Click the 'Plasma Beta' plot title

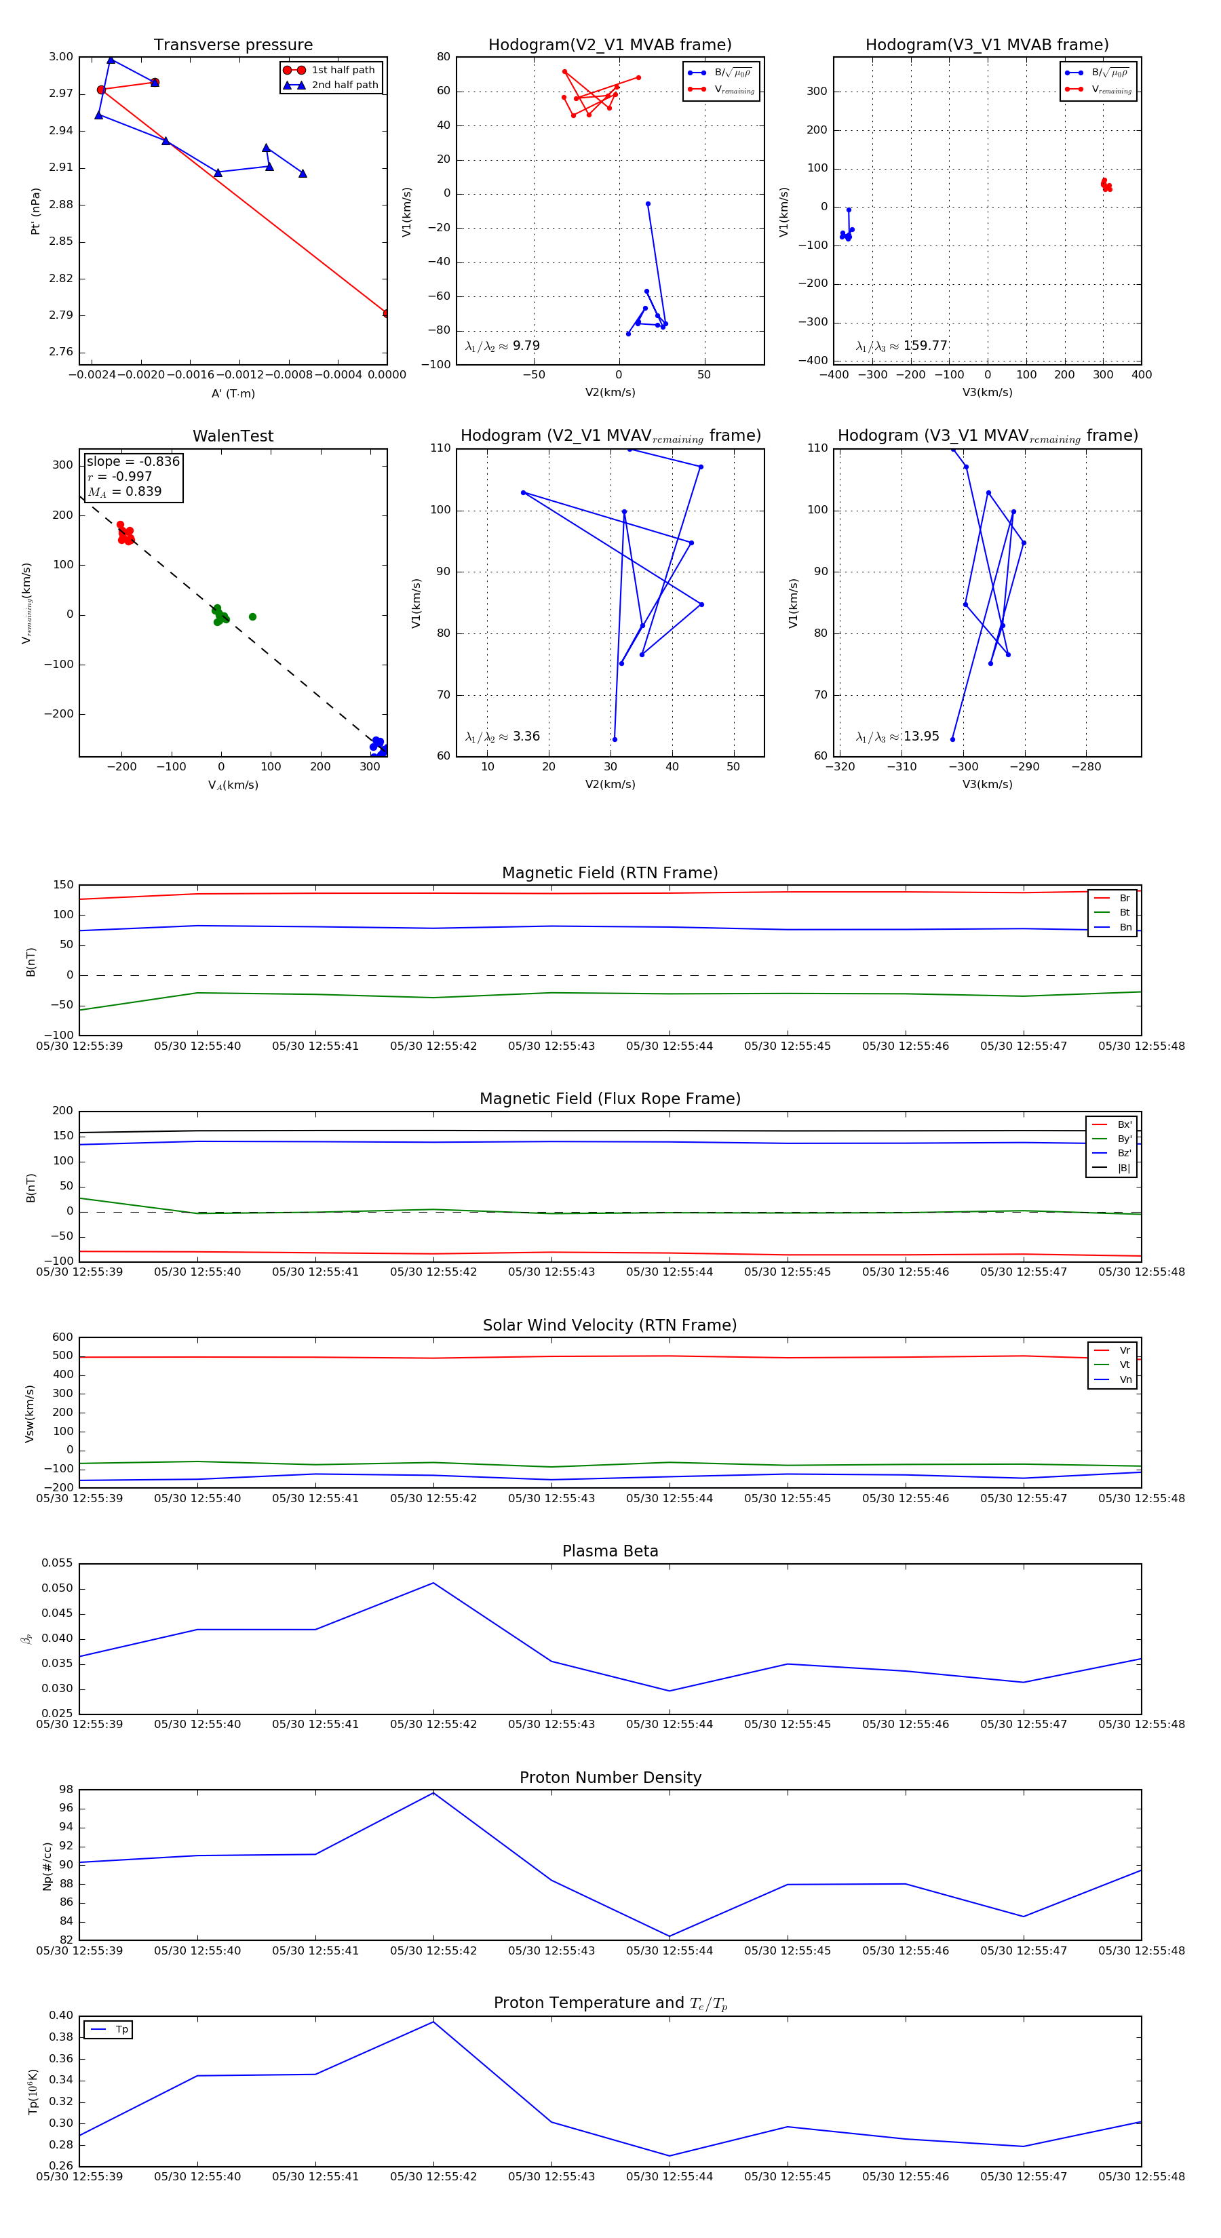[x=610, y=1552]
